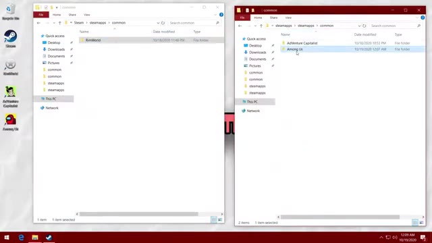This screenshot has width=432, height=243.
Task: Switch left window to large icons view
Action: (220, 219)
